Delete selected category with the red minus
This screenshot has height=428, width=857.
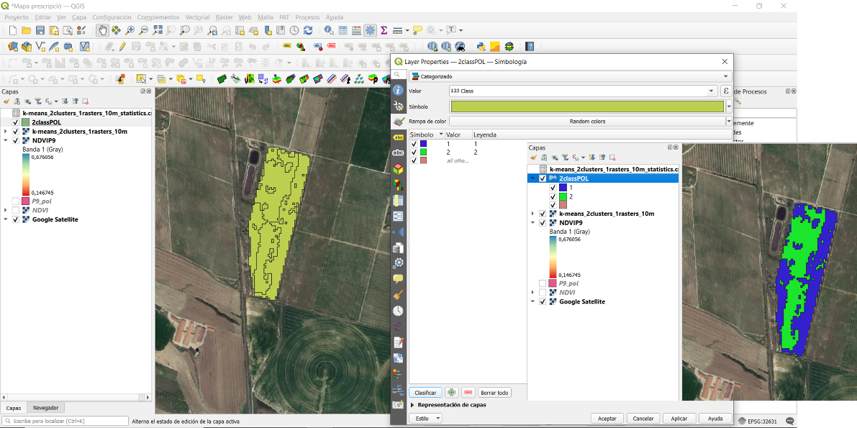468,393
